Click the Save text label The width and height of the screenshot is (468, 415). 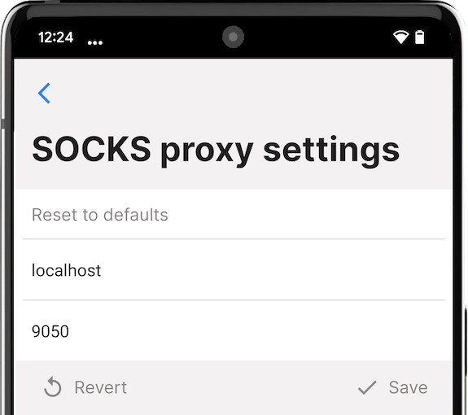408,387
